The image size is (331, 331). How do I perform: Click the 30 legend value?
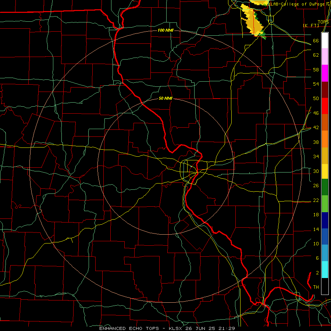pos(316,171)
